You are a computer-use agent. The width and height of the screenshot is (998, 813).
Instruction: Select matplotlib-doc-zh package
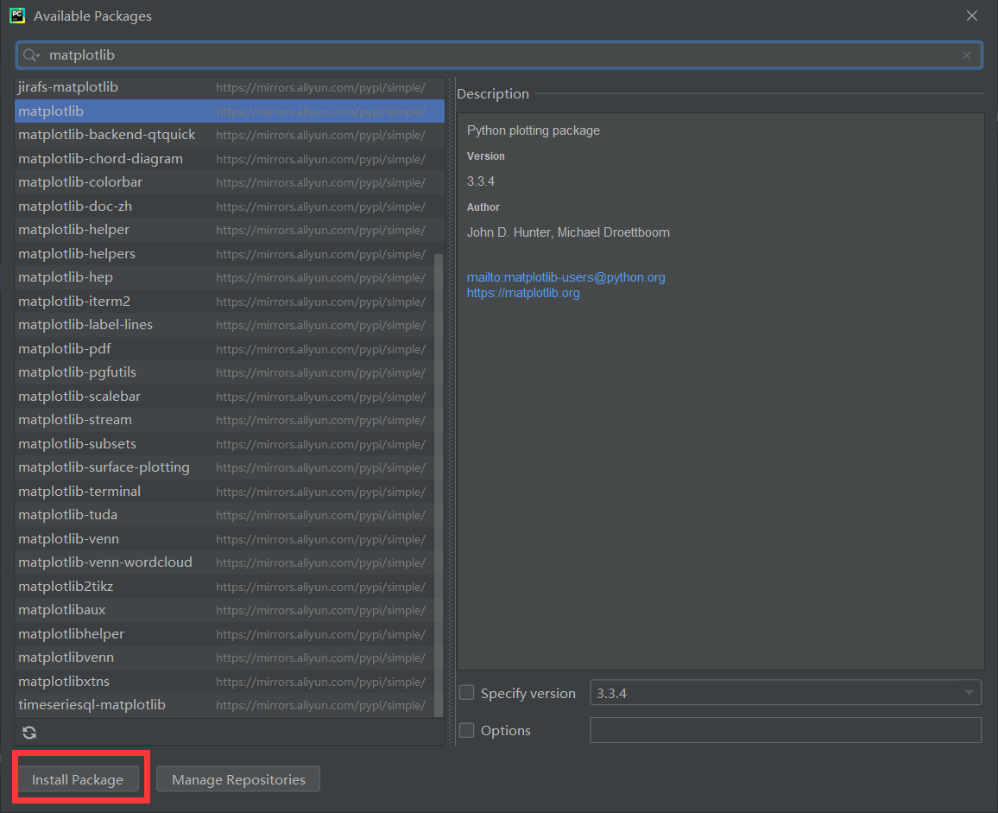click(x=229, y=206)
